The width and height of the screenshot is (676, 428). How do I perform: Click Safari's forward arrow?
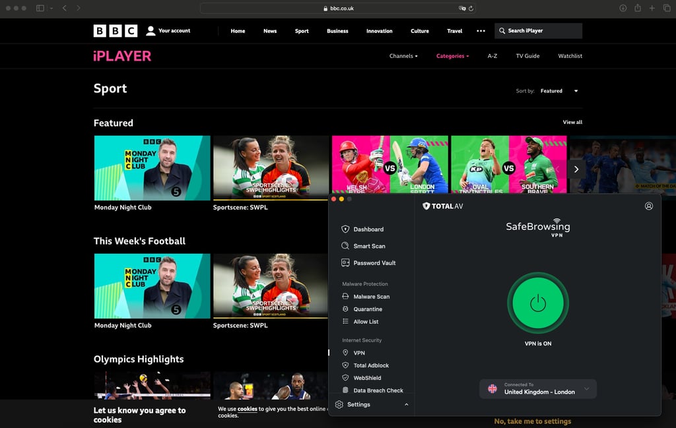79,8
